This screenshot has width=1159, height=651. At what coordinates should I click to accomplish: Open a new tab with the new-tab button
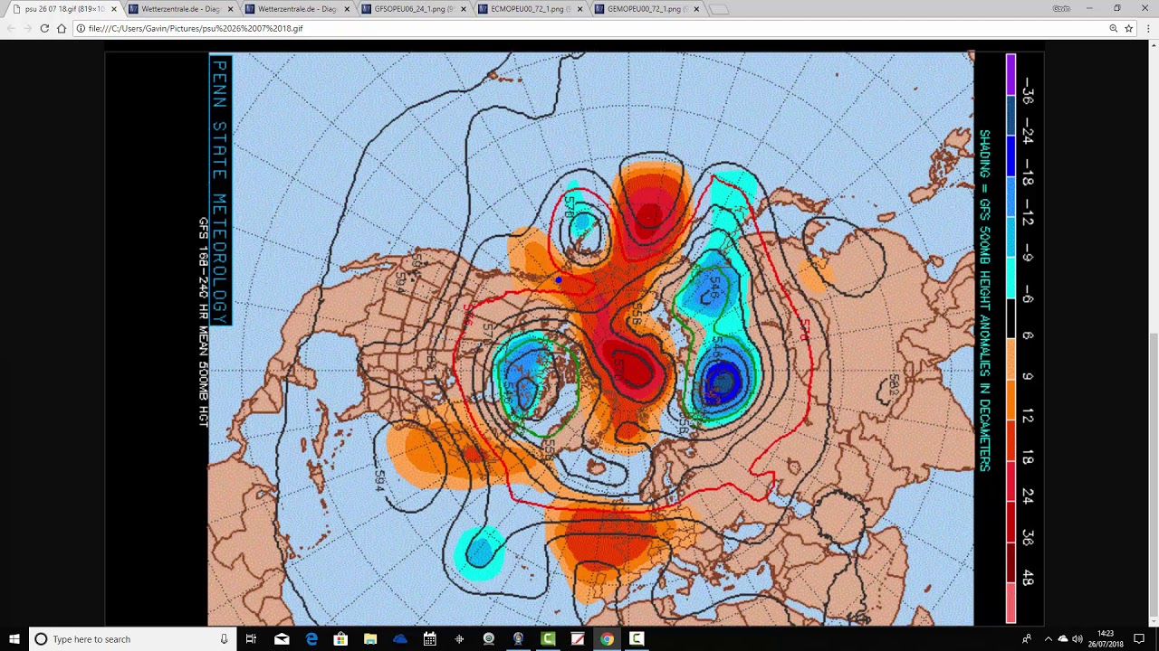pyautogui.click(x=718, y=9)
